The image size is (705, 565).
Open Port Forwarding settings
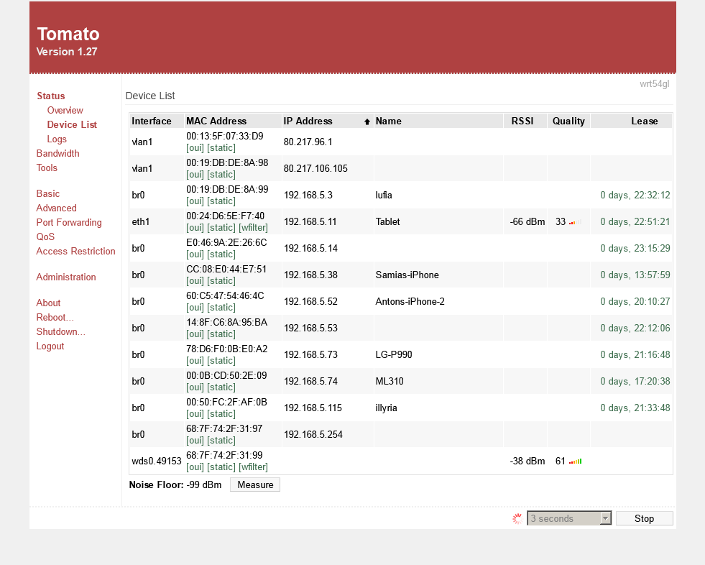[x=69, y=222]
